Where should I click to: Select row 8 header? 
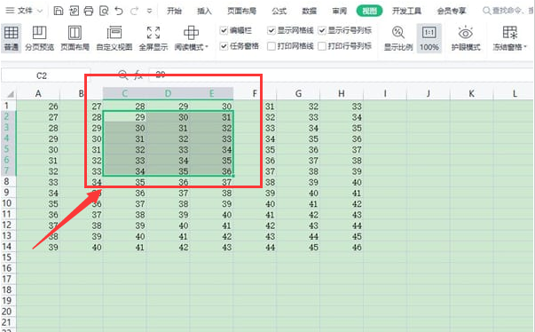pos(7,181)
